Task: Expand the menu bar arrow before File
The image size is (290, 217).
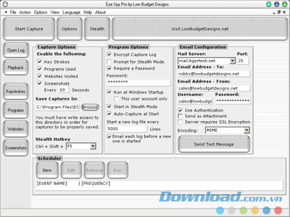Action: click(6, 12)
